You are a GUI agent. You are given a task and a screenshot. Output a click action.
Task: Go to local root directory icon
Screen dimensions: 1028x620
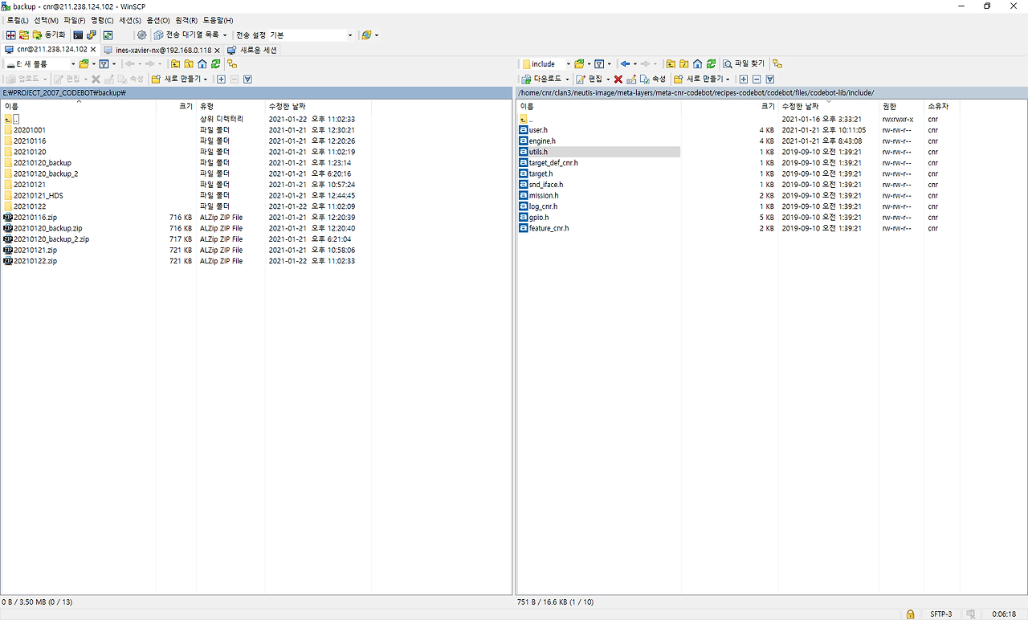tap(189, 64)
